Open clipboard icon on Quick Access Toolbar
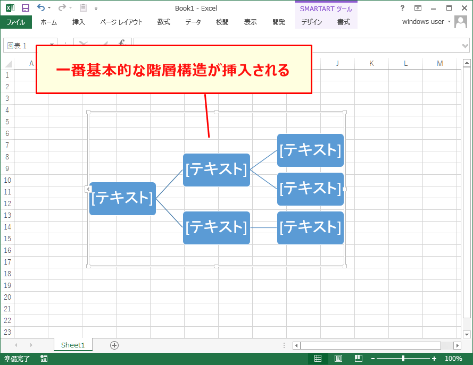Viewport: 473px width, 365px height. coord(83,7)
